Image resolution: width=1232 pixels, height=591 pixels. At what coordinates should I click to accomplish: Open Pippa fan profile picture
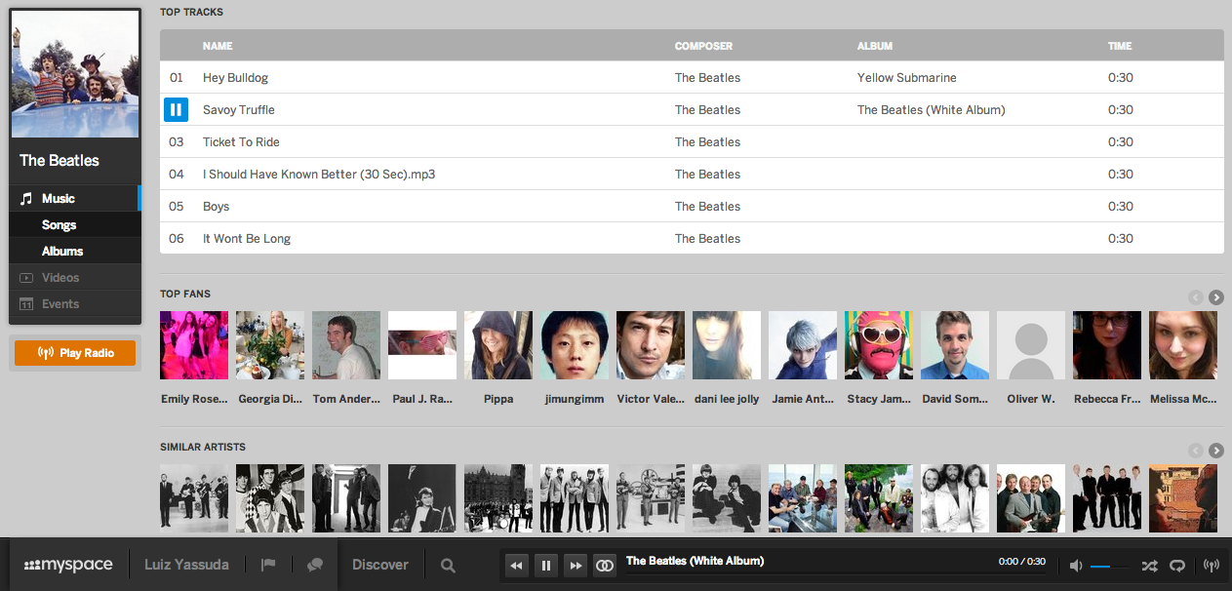click(498, 345)
